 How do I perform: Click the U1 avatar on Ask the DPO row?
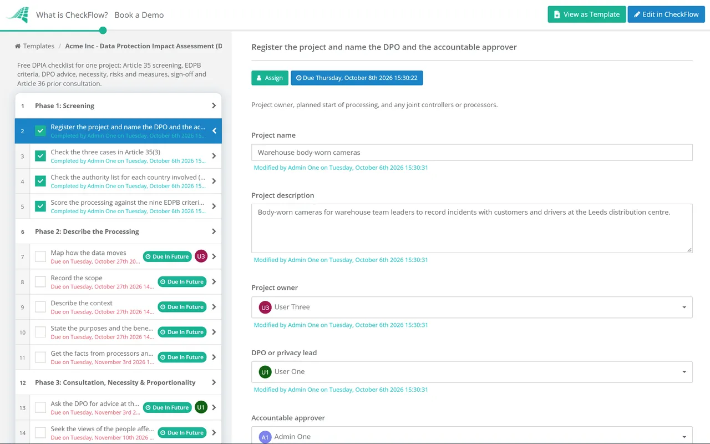coord(201,407)
